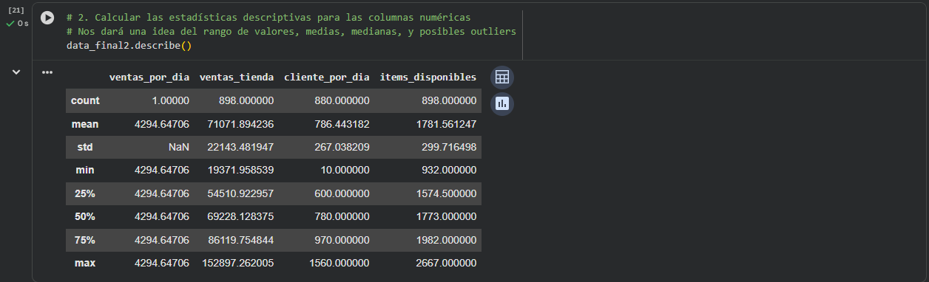Image resolution: width=929 pixels, height=282 pixels.
Task: Select the 25% row label
Action: [85, 193]
